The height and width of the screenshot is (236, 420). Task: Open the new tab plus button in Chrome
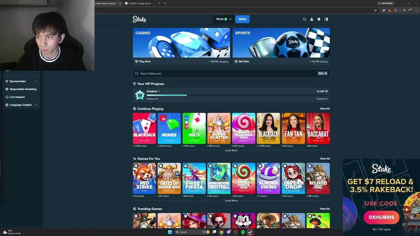pos(165,3)
